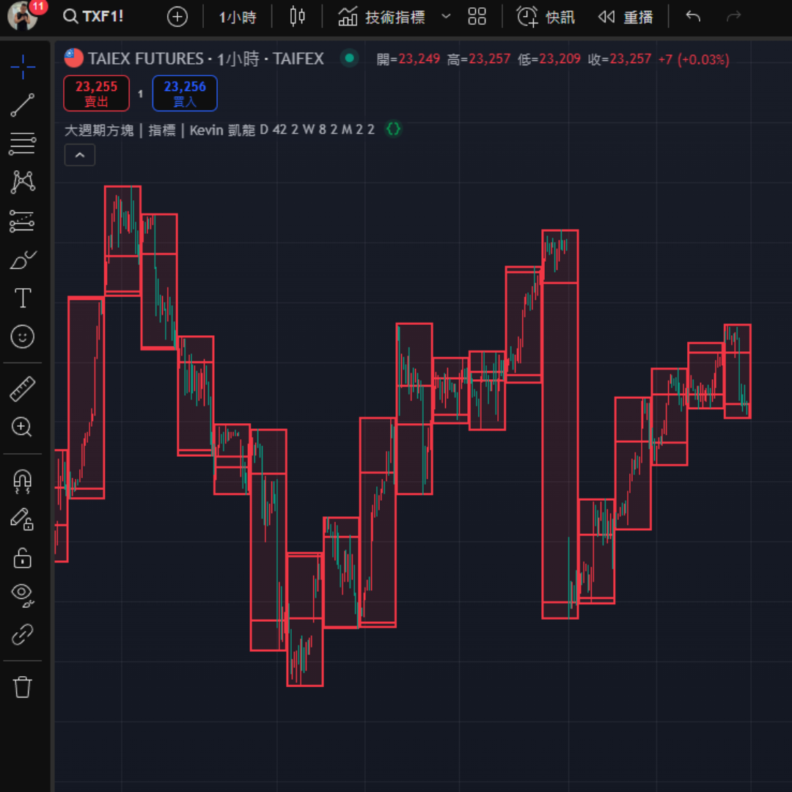792x792 pixels.
Task: Delete drawings with the trash icon
Action: pos(23,687)
